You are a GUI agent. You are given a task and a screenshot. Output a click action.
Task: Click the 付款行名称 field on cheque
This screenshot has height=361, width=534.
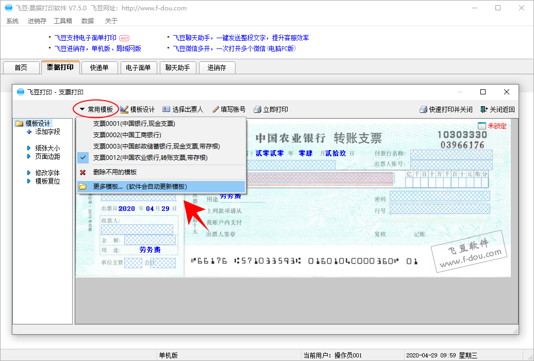pyautogui.click(x=451, y=154)
